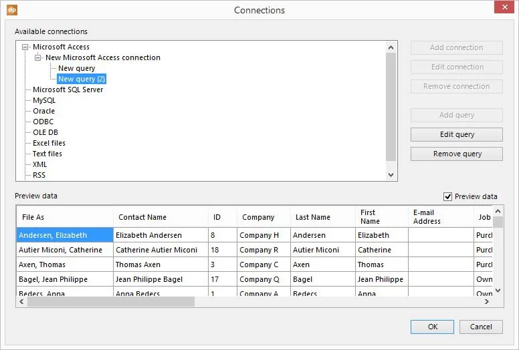Viewport: 519px width, 350px height.
Task: Click connections tree scroll down arrow
Action: click(x=391, y=175)
